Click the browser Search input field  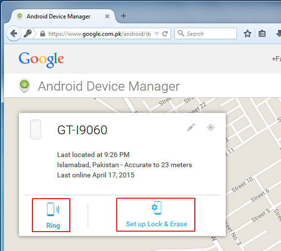[x=205, y=33]
